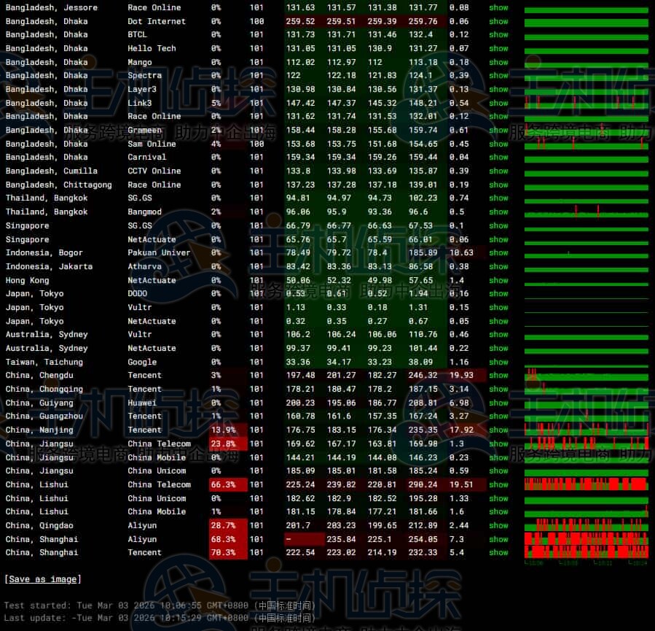Open the Bangkok Bangmod latency graph

pyautogui.click(x=586, y=212)
